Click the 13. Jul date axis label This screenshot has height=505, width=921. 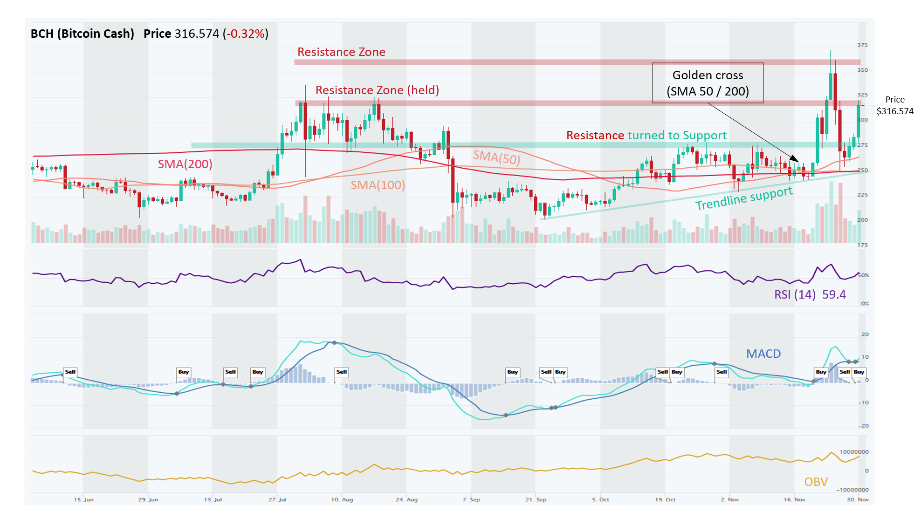[x=213, y=499]
